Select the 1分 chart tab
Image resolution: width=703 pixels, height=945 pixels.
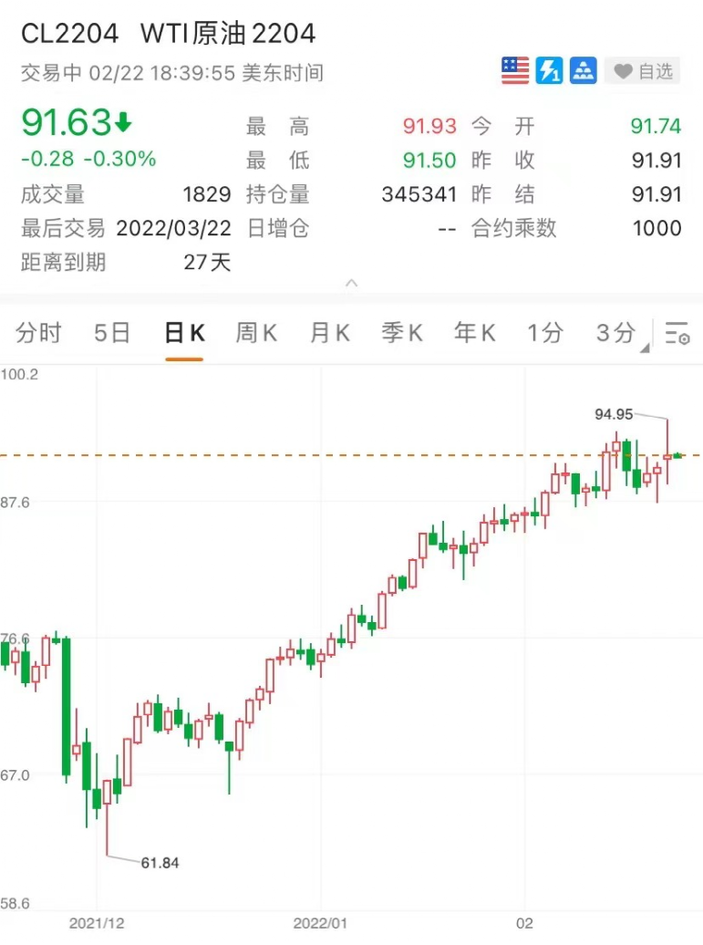click(x=545, y=333)
